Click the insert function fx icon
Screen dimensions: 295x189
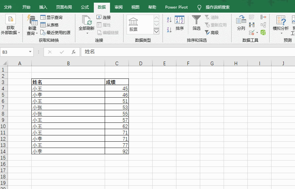(x=74, y=52)
